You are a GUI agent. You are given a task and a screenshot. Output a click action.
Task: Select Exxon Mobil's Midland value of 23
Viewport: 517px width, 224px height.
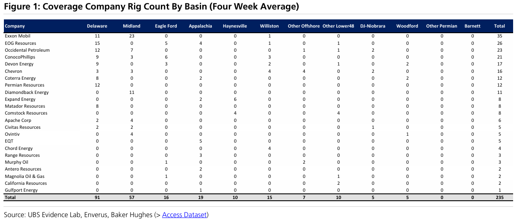coord(131,36)
